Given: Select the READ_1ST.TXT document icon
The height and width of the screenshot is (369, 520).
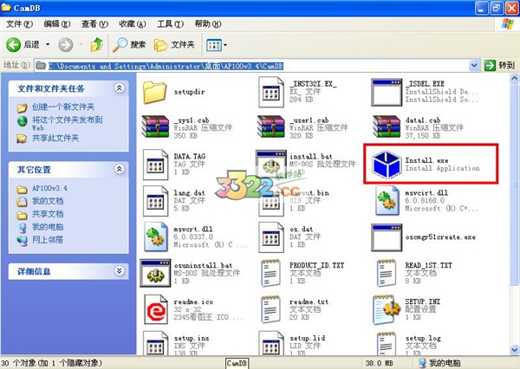Looking at the screenshot, I should 387,273.
